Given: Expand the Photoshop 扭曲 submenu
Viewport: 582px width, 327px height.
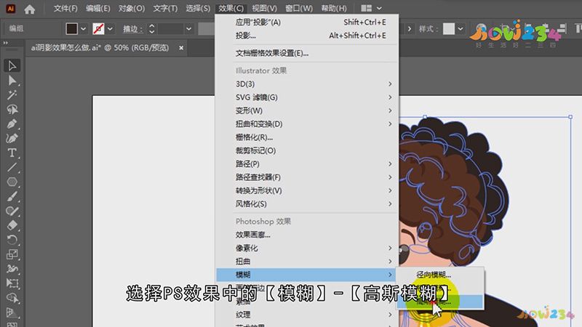Looking at the screenshot, I should 307,262.
